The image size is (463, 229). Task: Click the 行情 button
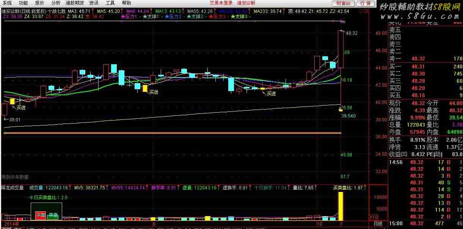365,3
